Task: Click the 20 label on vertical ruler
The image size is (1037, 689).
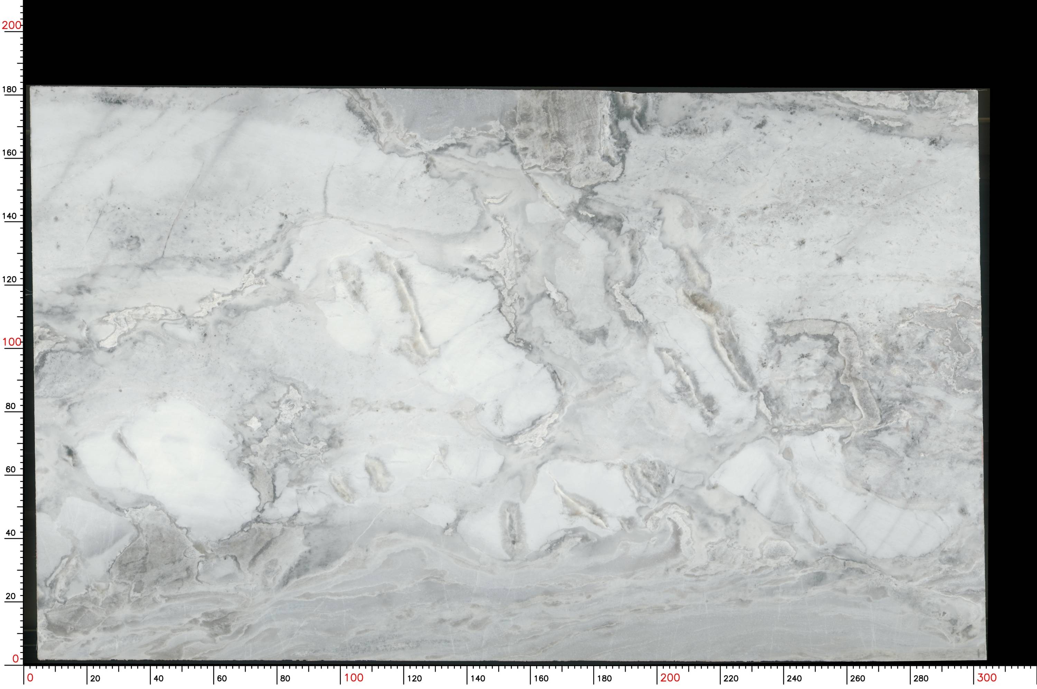Action: pyautogui.click(x=10, y=596)
